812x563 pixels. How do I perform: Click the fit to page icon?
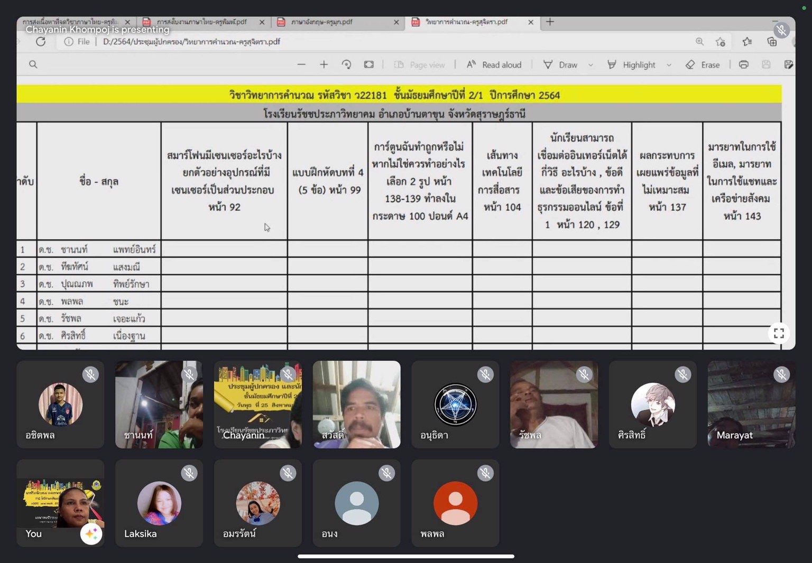pos(369,64)
